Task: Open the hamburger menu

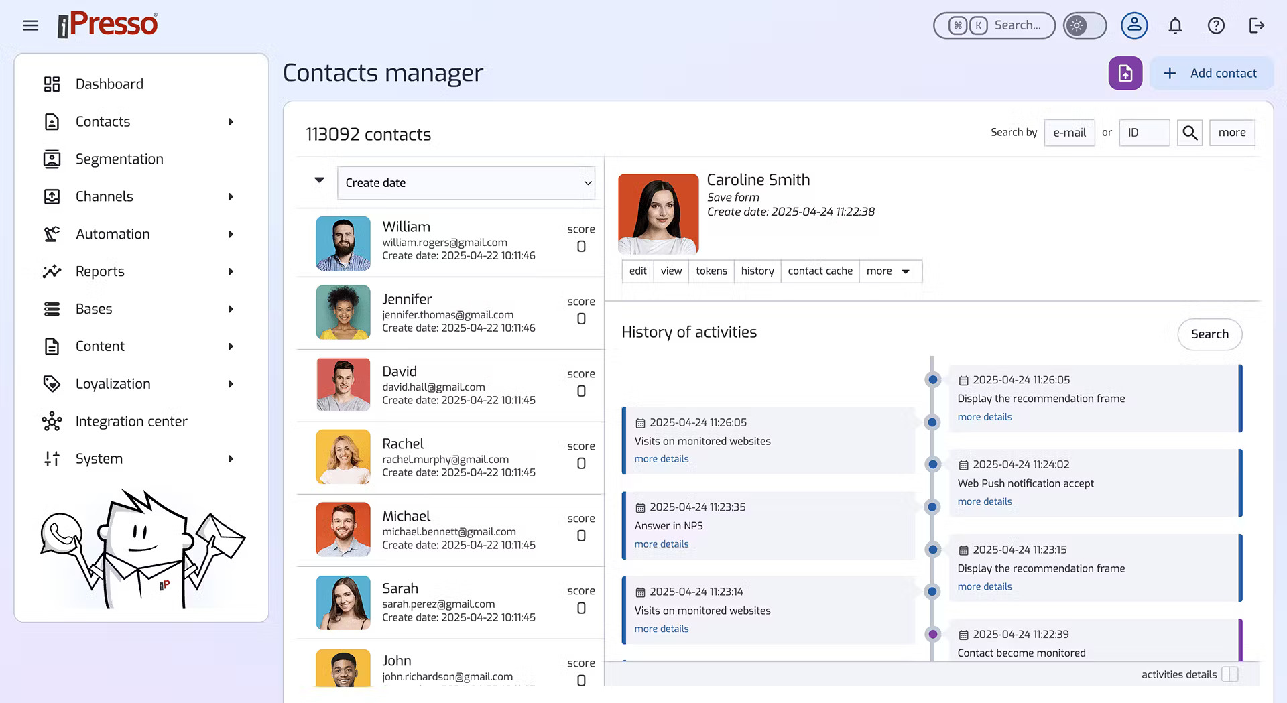Action: click(30, 25)
